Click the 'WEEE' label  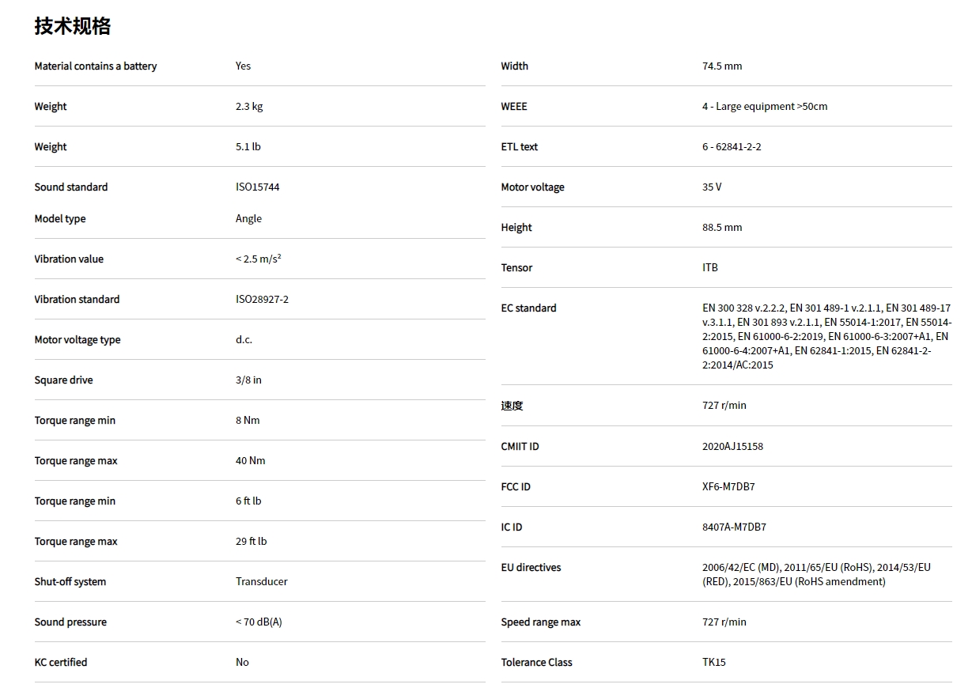pyautogui.click(x=514, y=107)
